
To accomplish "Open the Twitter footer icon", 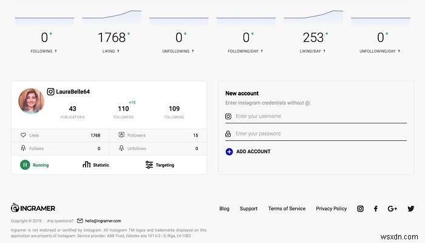I will (x=411, y=208).
